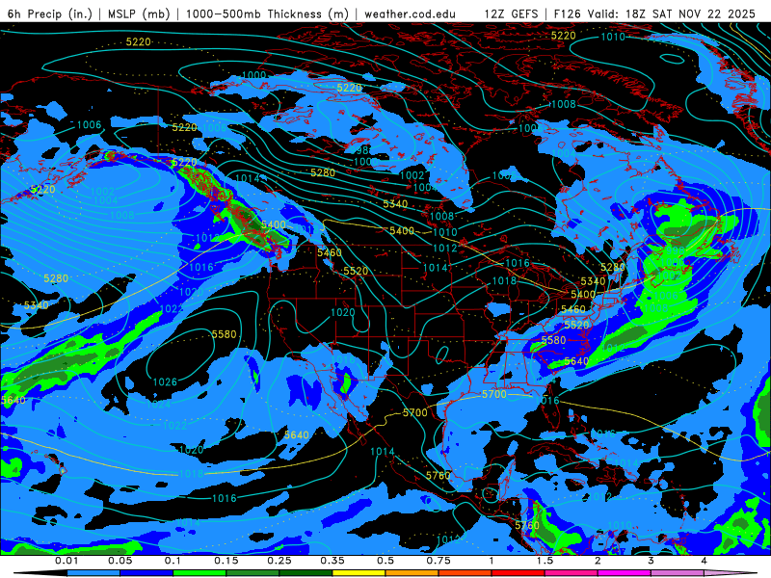Click the '5700' thickness label over the Gulf Coast
The image size is (771, 578).
(x=494, y=394)
